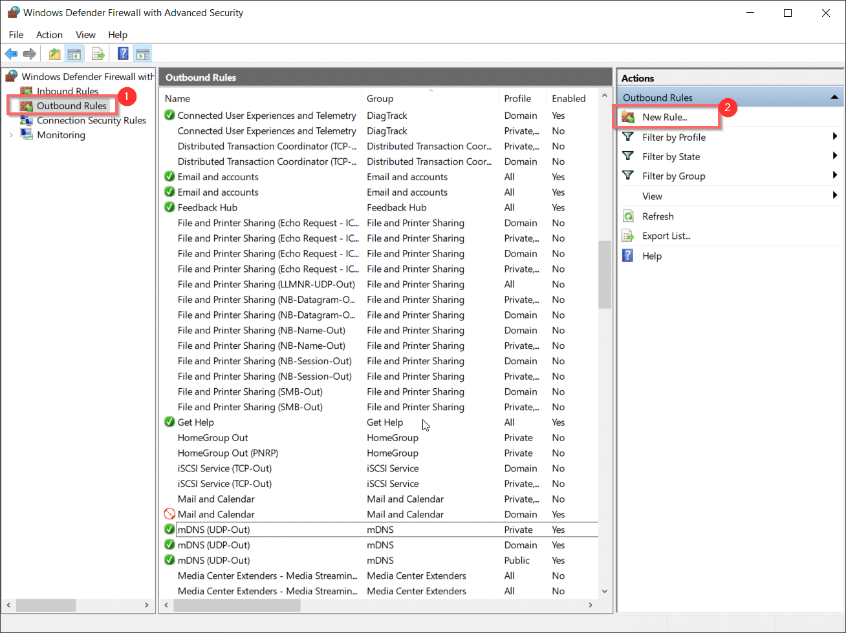Click the Refresh icon in Actions pane
846x633 pixels.
(628, 216)
